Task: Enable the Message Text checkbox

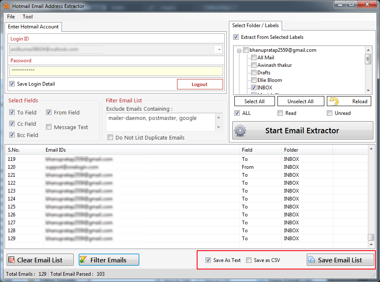Action: click(x=49, y=127)
